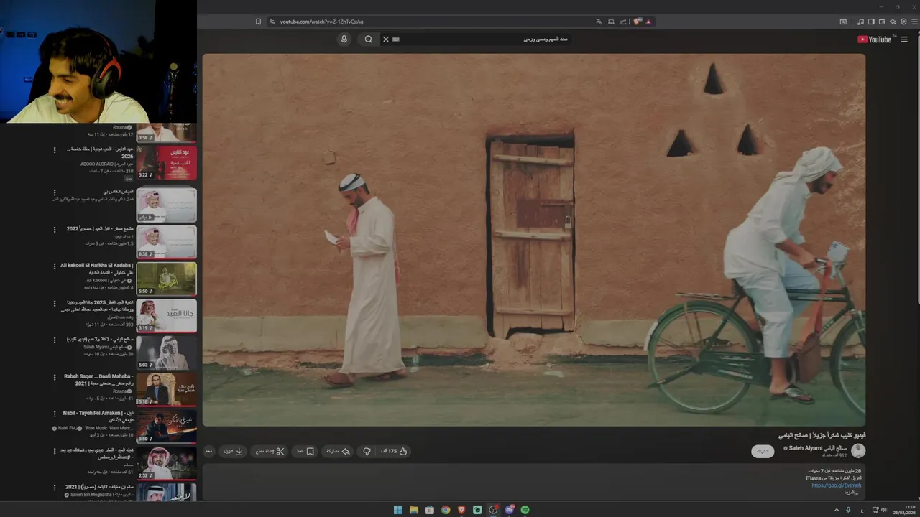
Task: Click the translate page icon in address bar
Action: (x=599, y=22)
